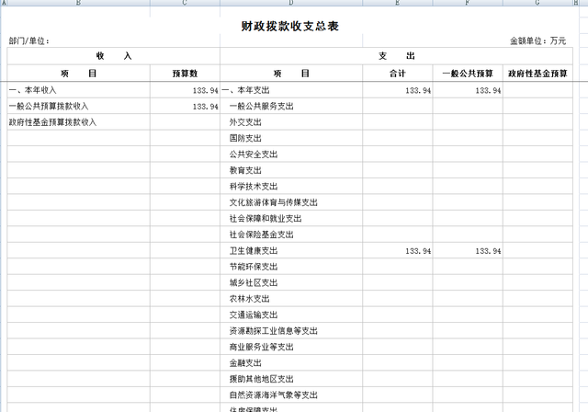Click the 金融支出 cell

(246, 362)
